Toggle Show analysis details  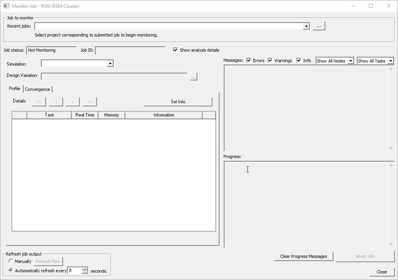coord(176,50)
